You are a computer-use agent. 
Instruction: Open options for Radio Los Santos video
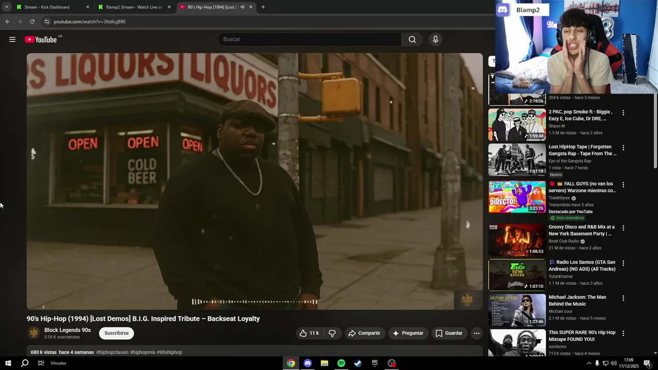click(623, 263)
